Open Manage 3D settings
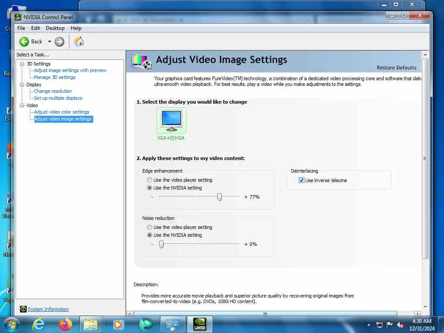Viewport: 444px width, 333px height. pos(55,77)
